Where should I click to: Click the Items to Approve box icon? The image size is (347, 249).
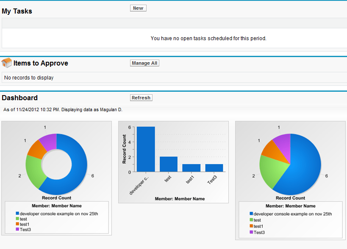click(7, 63)
